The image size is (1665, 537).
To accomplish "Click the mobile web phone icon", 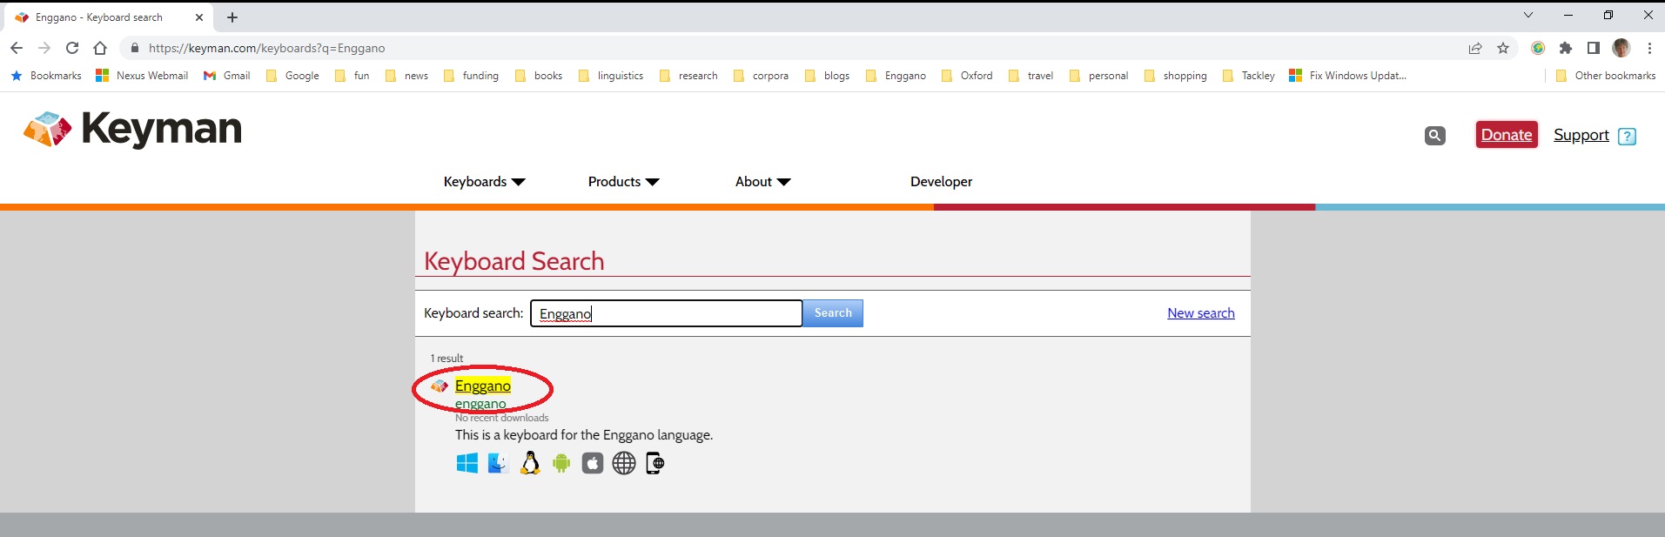I will (x=655, y=463).
